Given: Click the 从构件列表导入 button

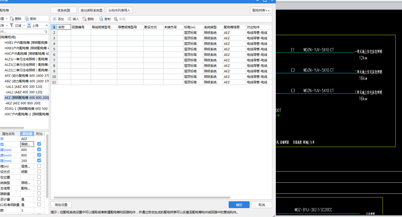Looking at the screenshot, I should pyautogui.click(x=119, y=10).
